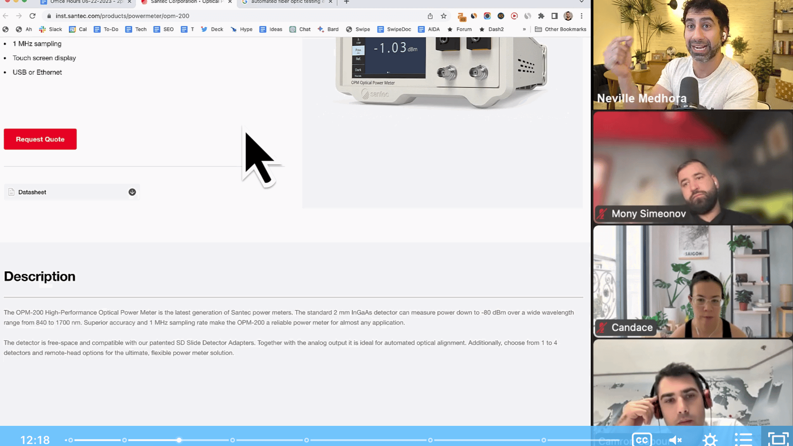Select Neville Medhora's video tile
The width and height of the screenshot is (793, 446).
click(x=693, y=55)
